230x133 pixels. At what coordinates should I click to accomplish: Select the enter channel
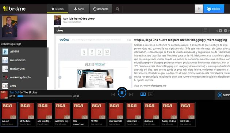(23, 86)
